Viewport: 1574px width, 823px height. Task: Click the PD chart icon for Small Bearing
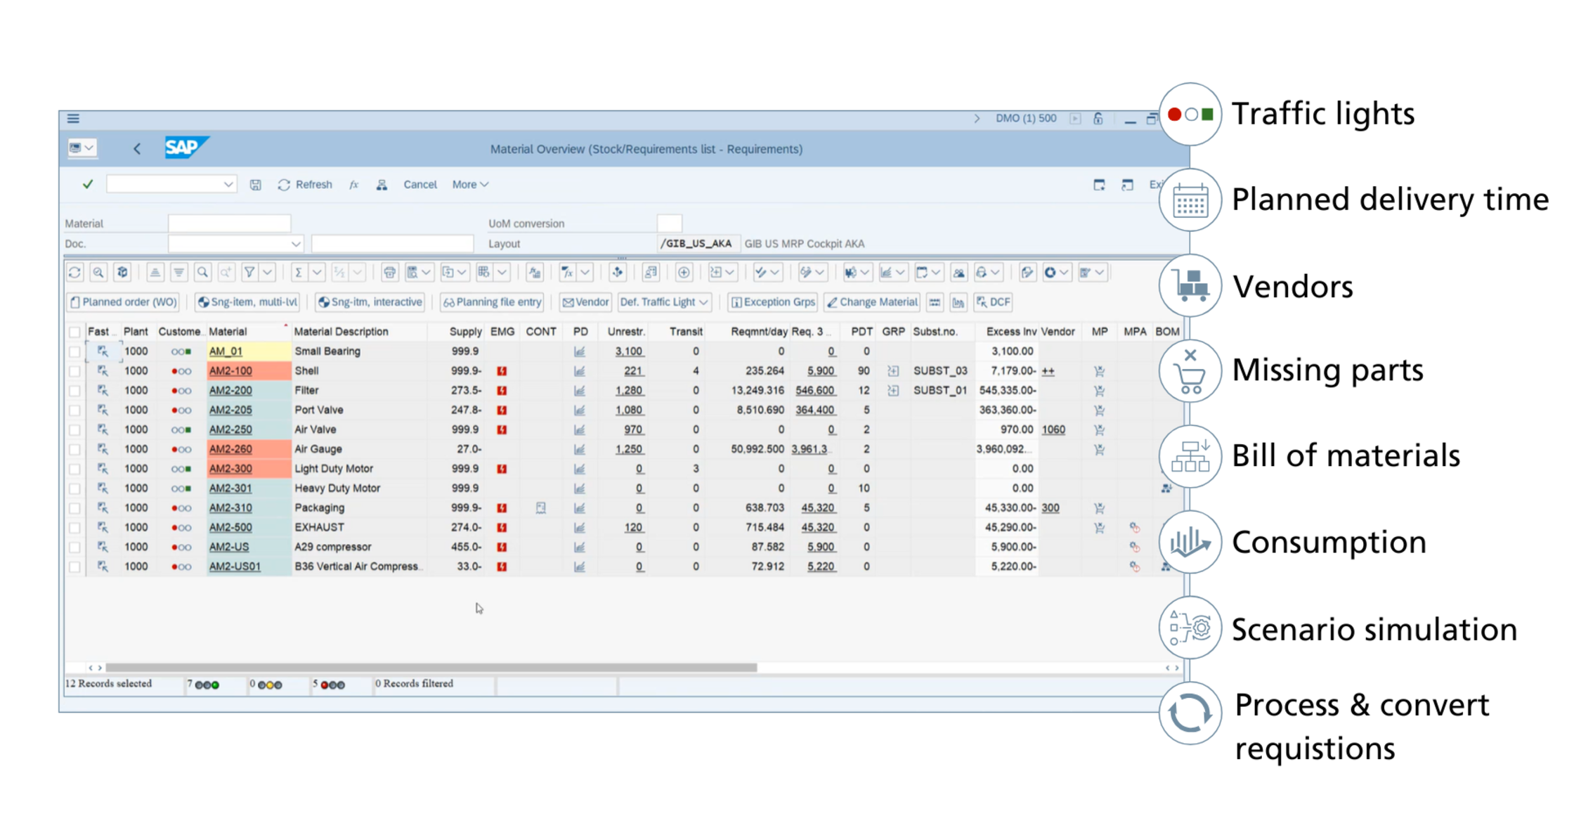[x=580, y=351]
